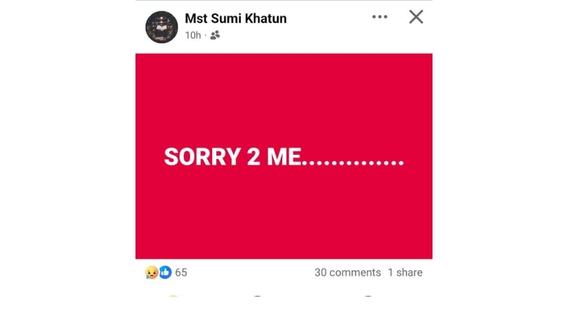Screen dimensions: 568x320
Task: Open the list of 65 reactions
Action: click(181, 273)
